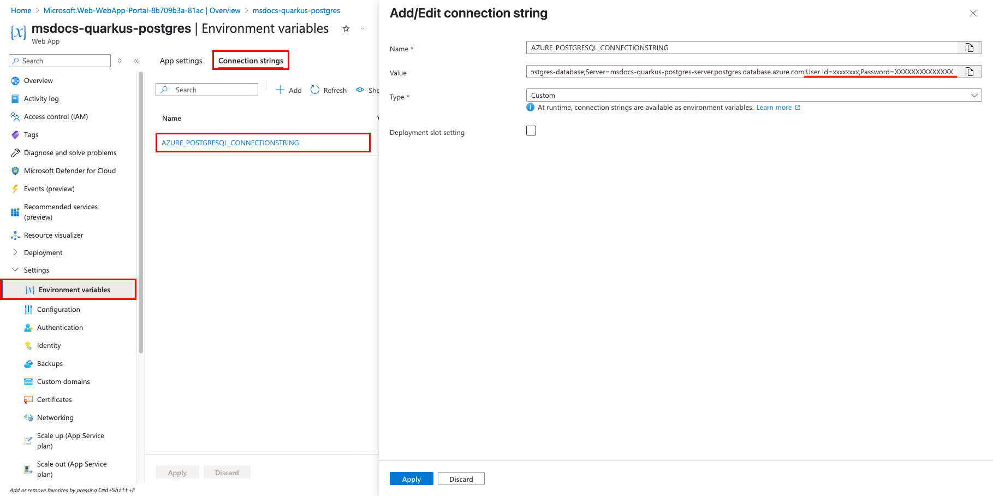Click the purple Tags icon
This screenshot has height=496, width=993.
tap(15, 135)
